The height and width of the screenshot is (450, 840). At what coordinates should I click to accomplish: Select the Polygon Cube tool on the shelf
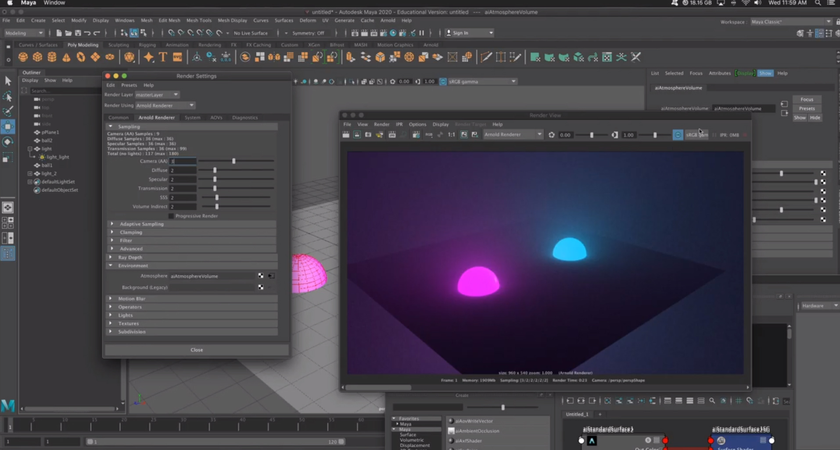pos(37,57)
